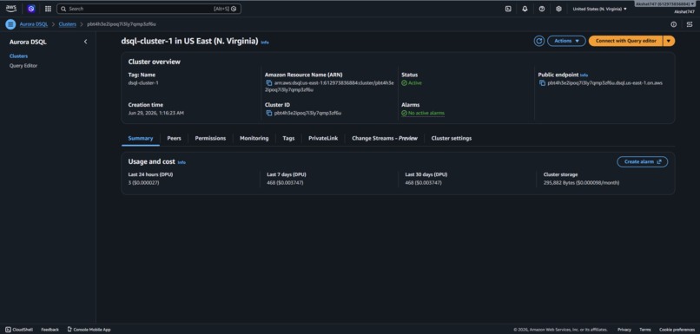Toggle the side navigation hamburger menu
Screen dimensions: 700x334
coord(10,24)
